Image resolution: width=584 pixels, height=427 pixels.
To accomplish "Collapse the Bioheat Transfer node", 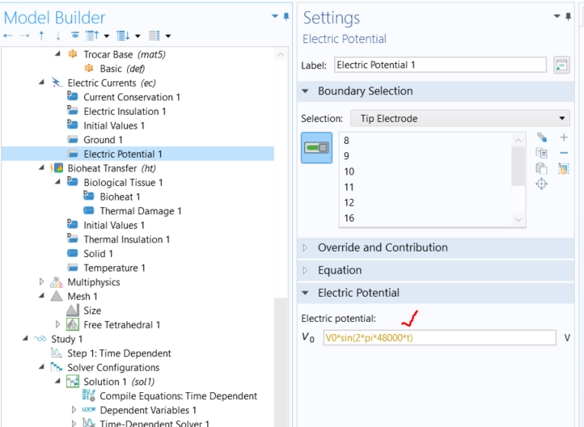I will click(x=42, y=168).
